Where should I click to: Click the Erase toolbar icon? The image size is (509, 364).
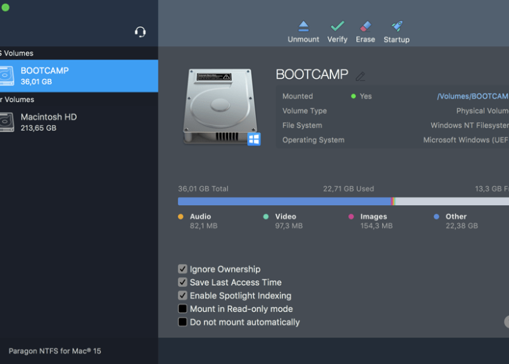(x=365, y=27)
